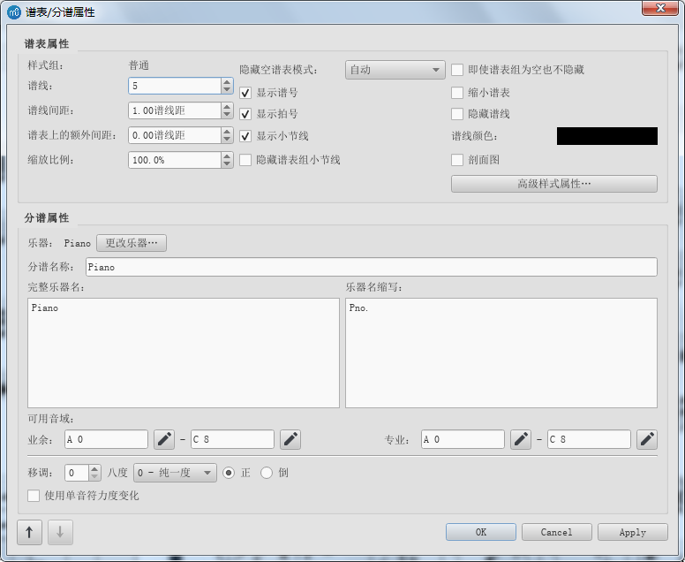Enable 使用单音符力度变化 checkbox
685x562 pixels.
pos(34,496)
